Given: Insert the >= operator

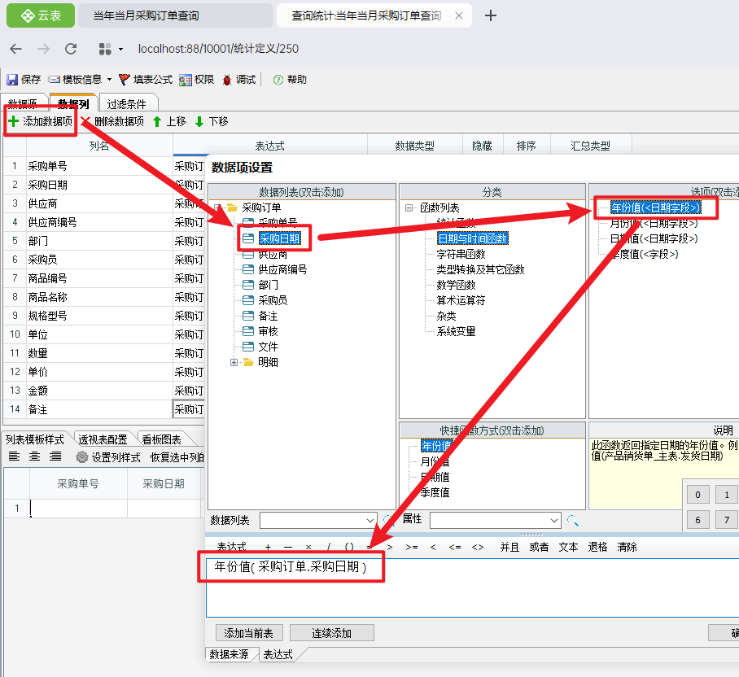Looking at the screenshot, I should pyautogui.click(x=412, y=548).
